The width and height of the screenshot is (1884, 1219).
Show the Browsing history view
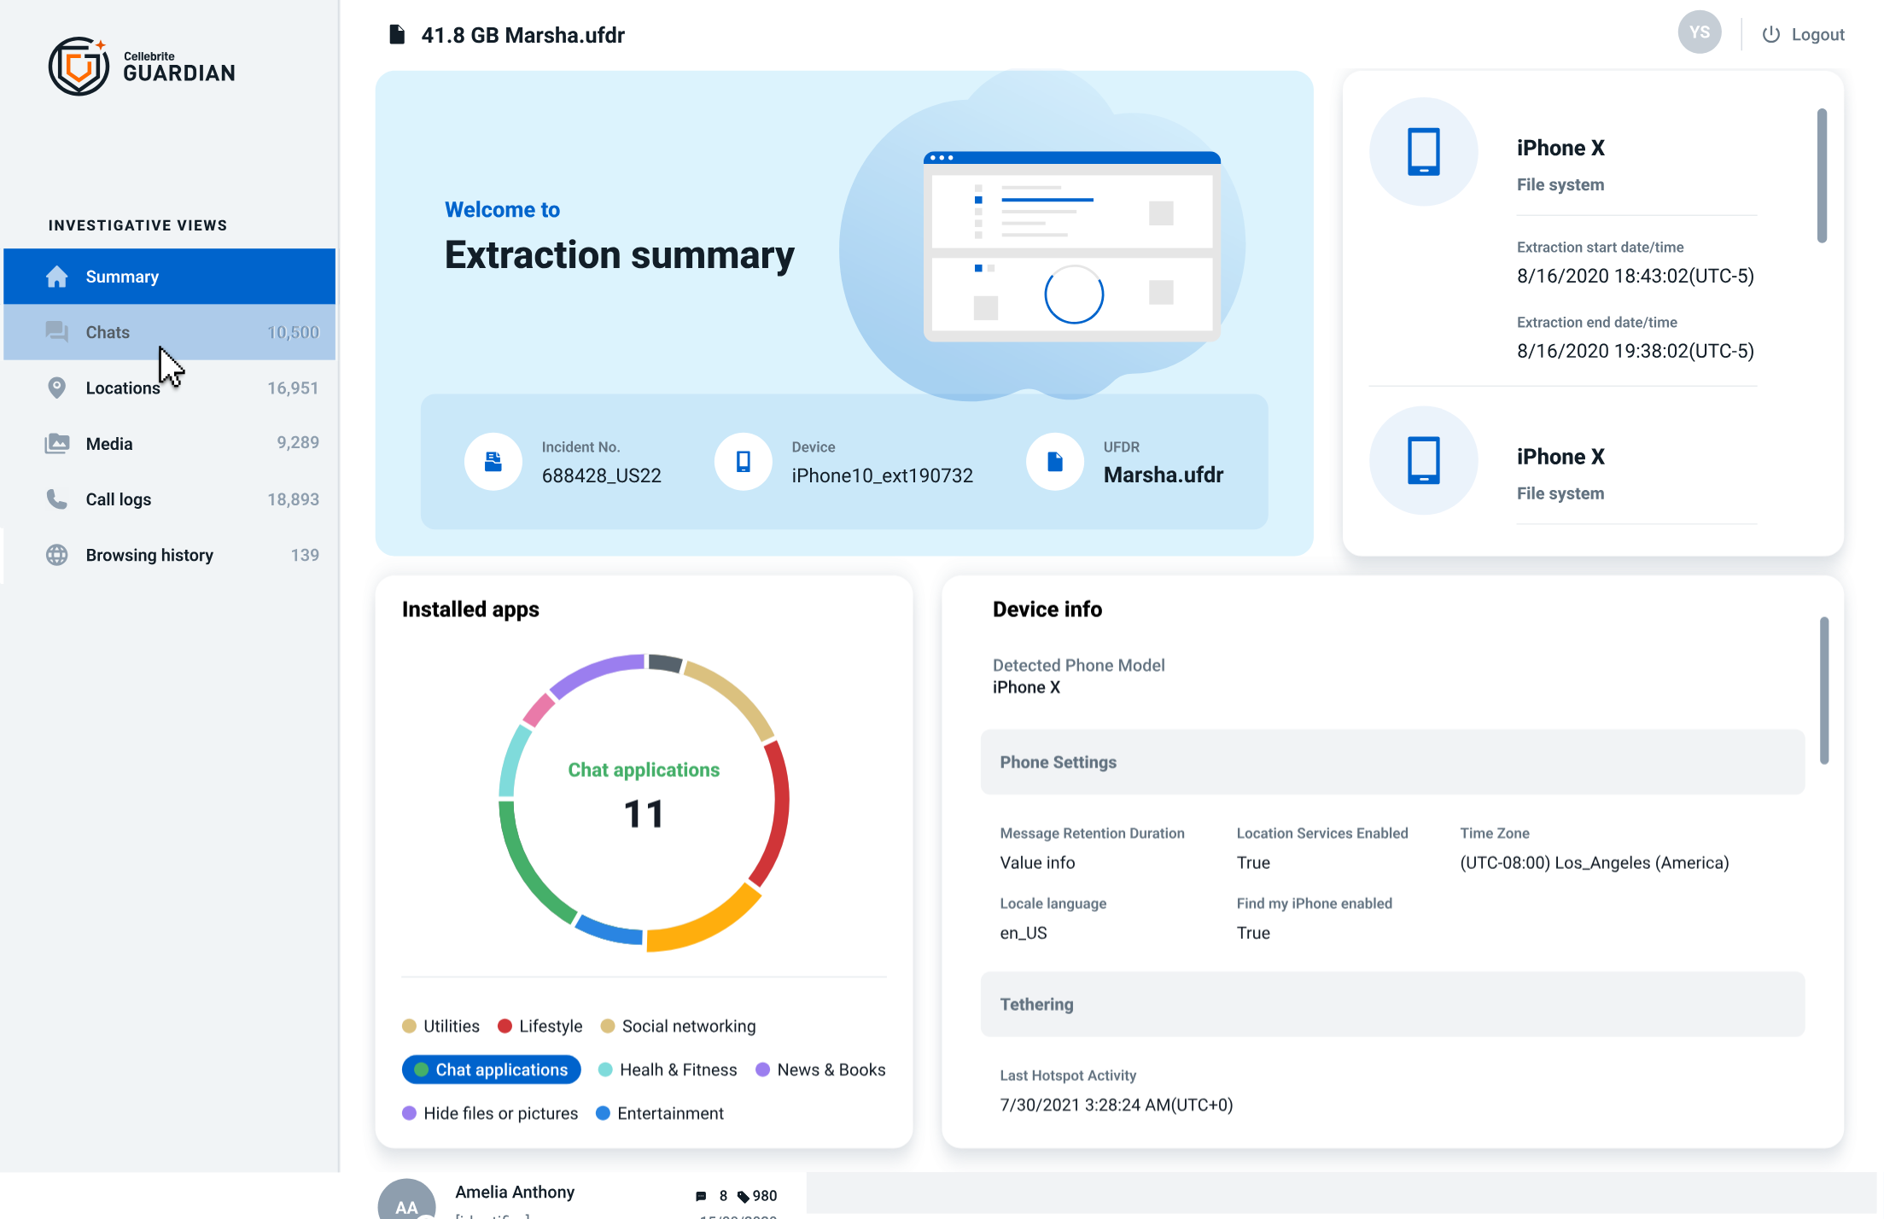169,555
